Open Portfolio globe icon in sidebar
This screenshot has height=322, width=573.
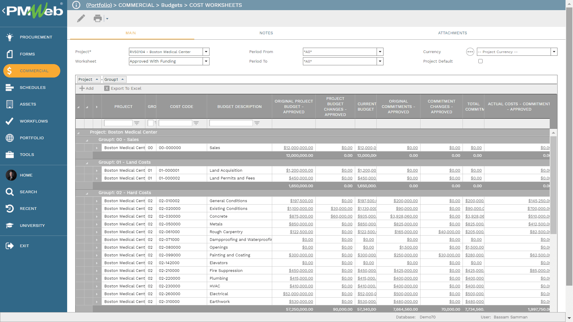(x=10, y=138)
